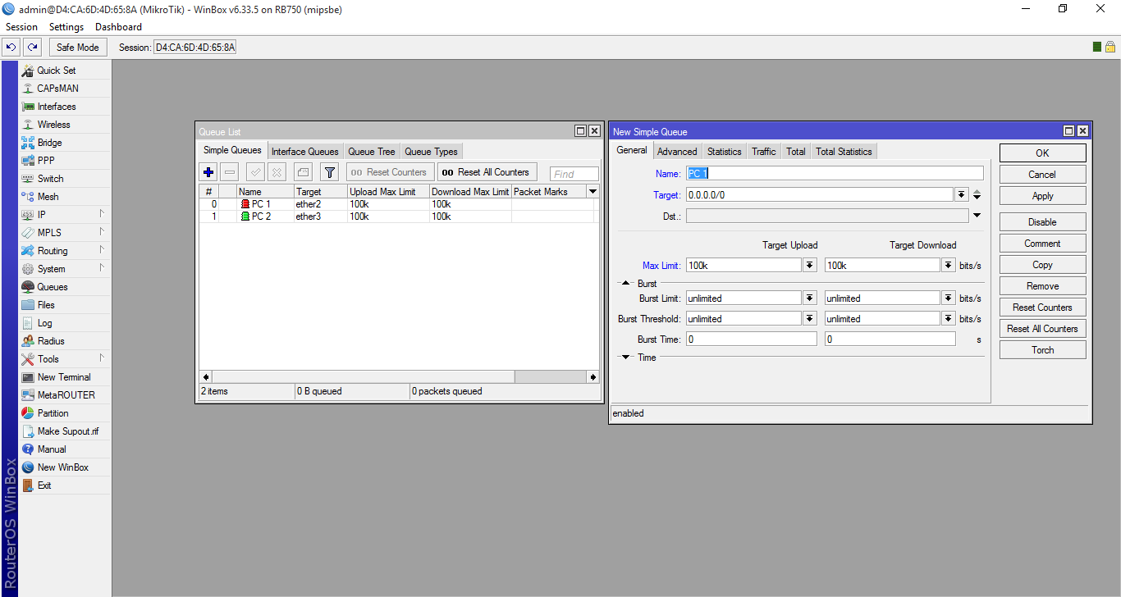
Task: Click the Name input field
Action: point(835,174)
